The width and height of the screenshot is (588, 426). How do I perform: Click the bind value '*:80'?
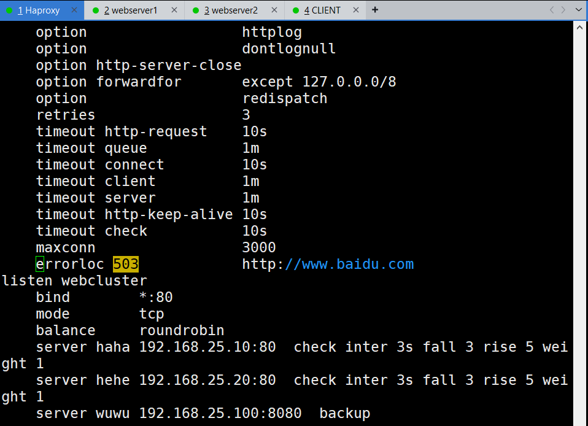[156, 297]
